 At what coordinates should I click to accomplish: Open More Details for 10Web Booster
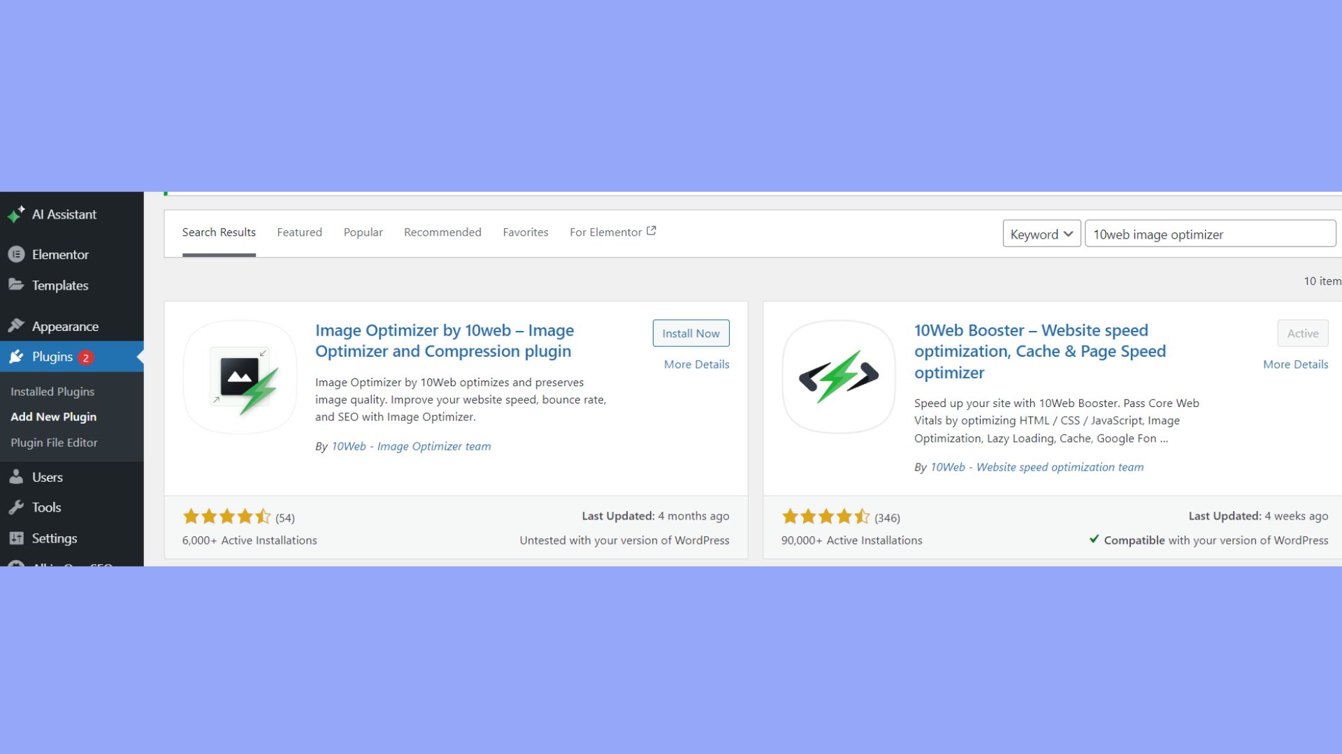(x=1295, y=364)
